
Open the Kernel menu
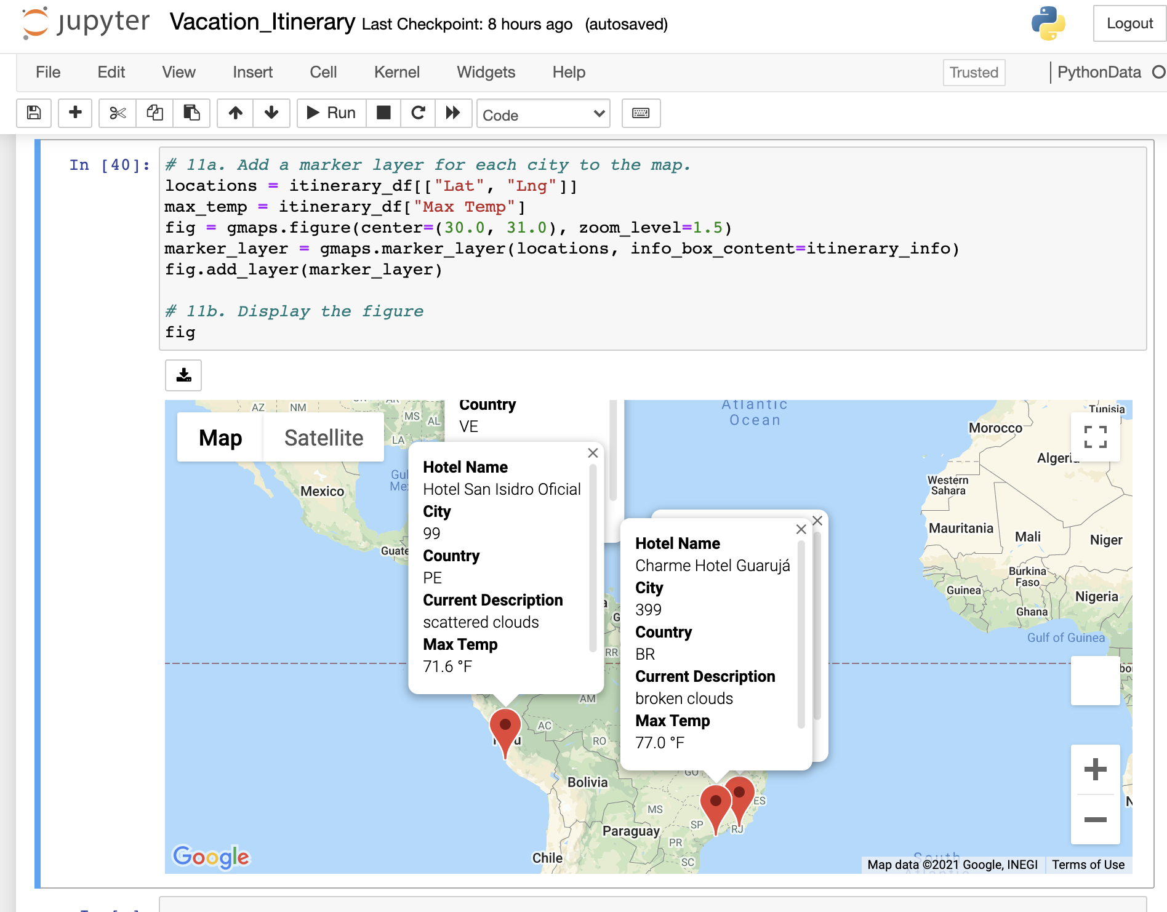396,72
